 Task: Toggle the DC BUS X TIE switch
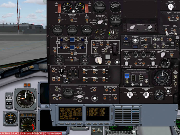[x=72, y=60]
